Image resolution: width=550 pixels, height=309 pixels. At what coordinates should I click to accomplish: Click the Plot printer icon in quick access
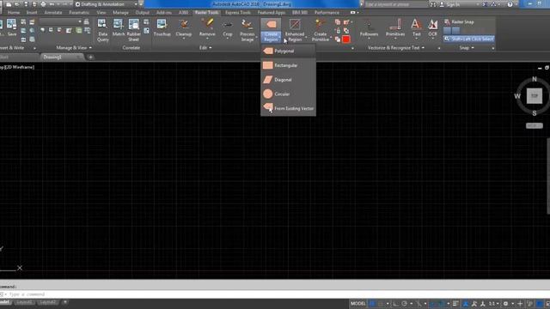pos(43,4)
